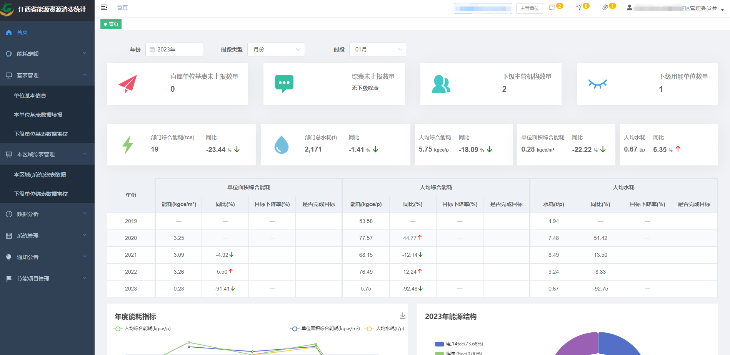Screen dimensions: 730x355
Task: Click the -23.44 % 同比 value
Action: tap(219, 150)
